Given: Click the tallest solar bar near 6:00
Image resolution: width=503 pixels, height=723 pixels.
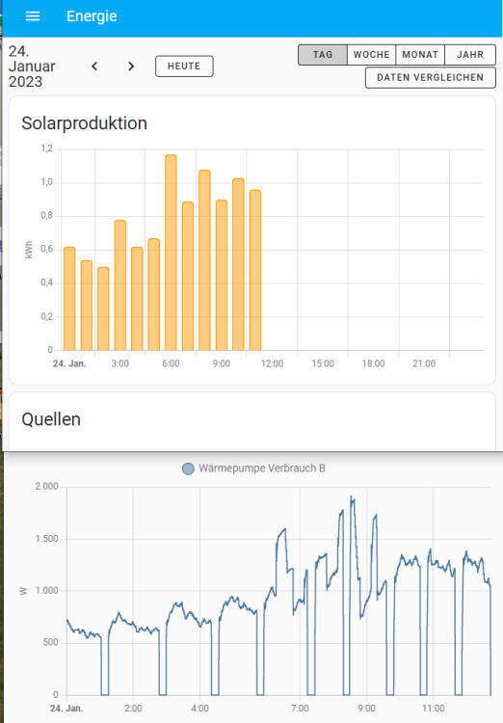Looking at the screenshot, I should pos(172,253).
